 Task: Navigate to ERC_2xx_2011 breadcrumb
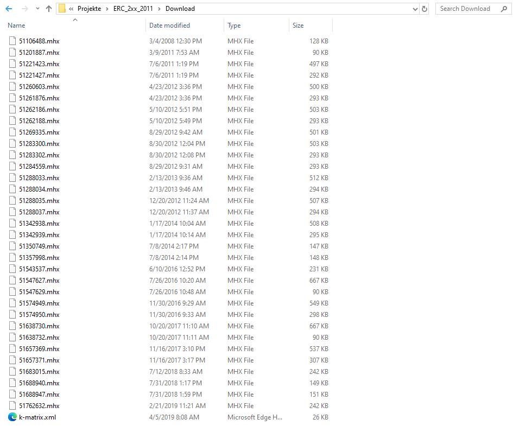point(133,9)
